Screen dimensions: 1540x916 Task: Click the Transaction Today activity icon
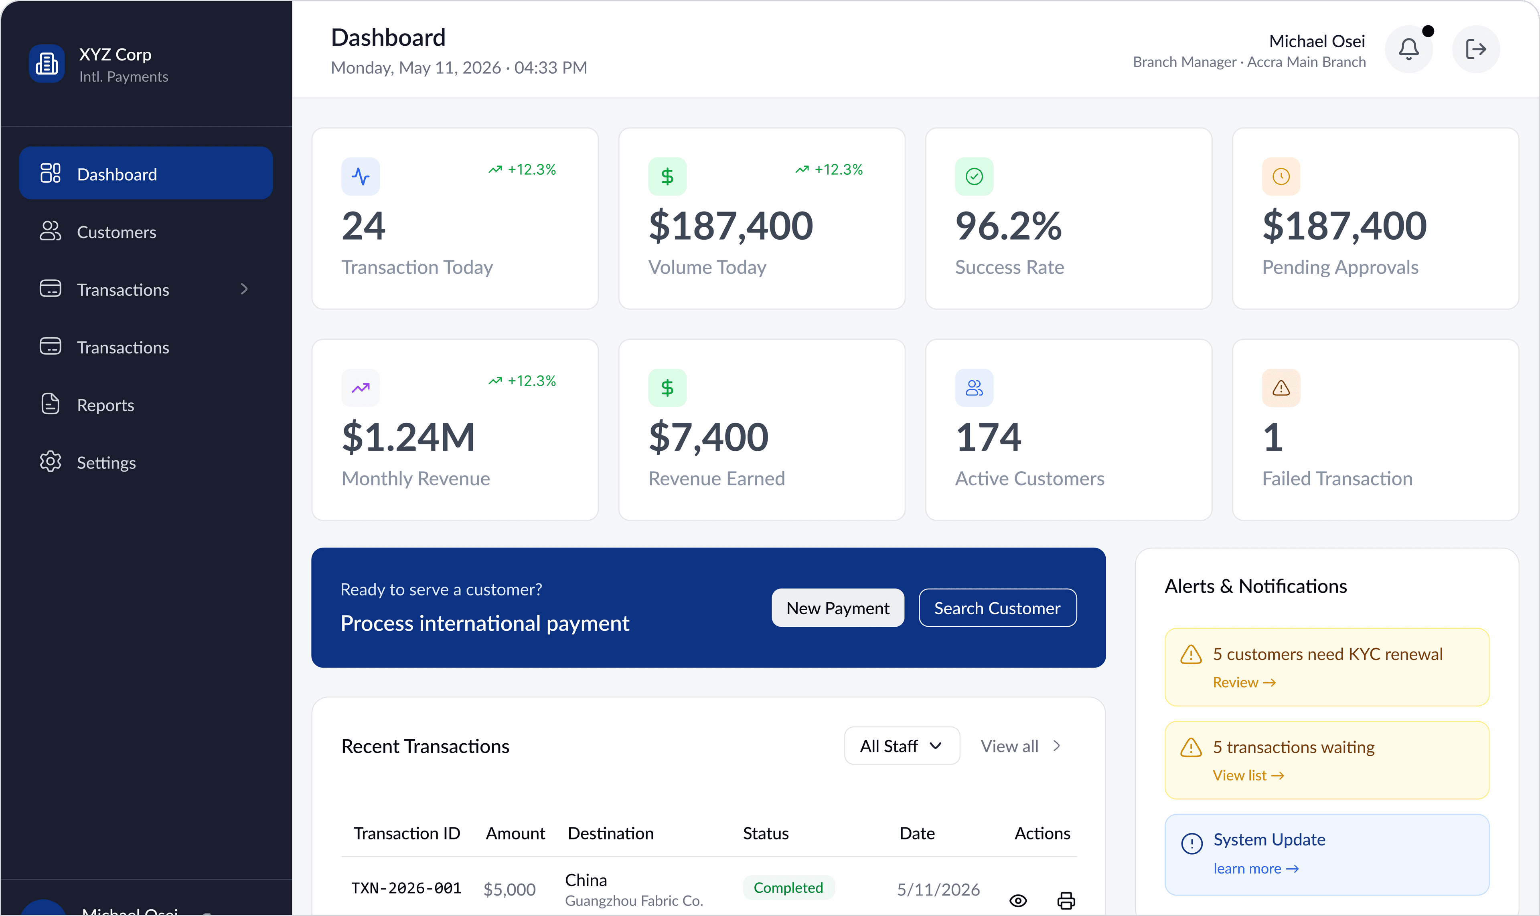[361, 177]
